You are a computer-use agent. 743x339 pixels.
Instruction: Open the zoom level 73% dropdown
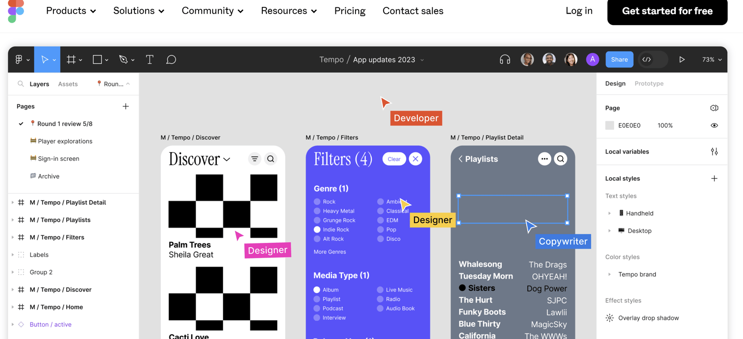711,59
